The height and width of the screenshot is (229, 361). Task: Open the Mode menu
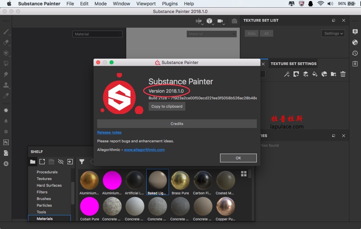pos(101,4)
